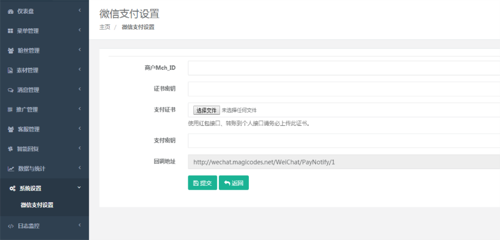Expand the 智能回复 menu chevron
Viewport: 500px width, 240px height.
coord(79,148)
